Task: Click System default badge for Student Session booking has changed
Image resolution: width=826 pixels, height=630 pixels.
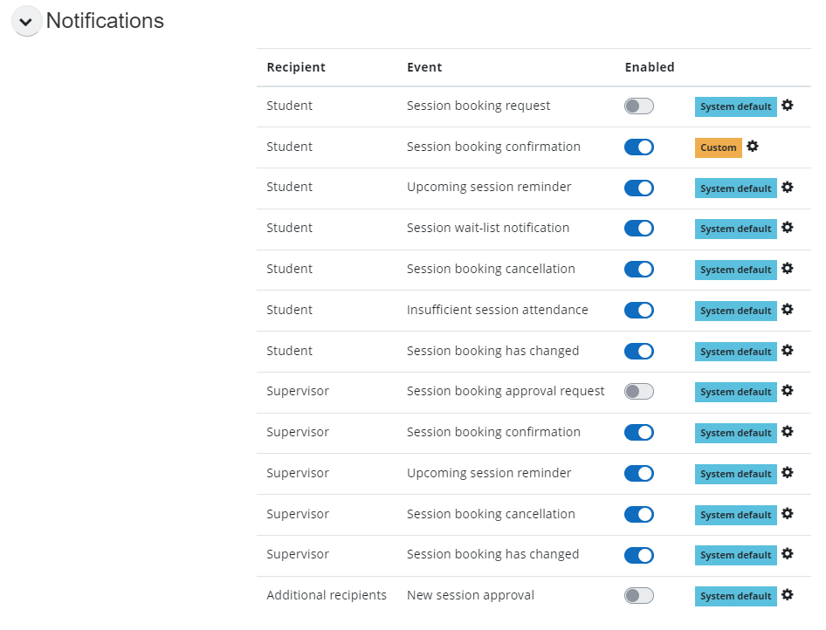Action: [735, 352]
